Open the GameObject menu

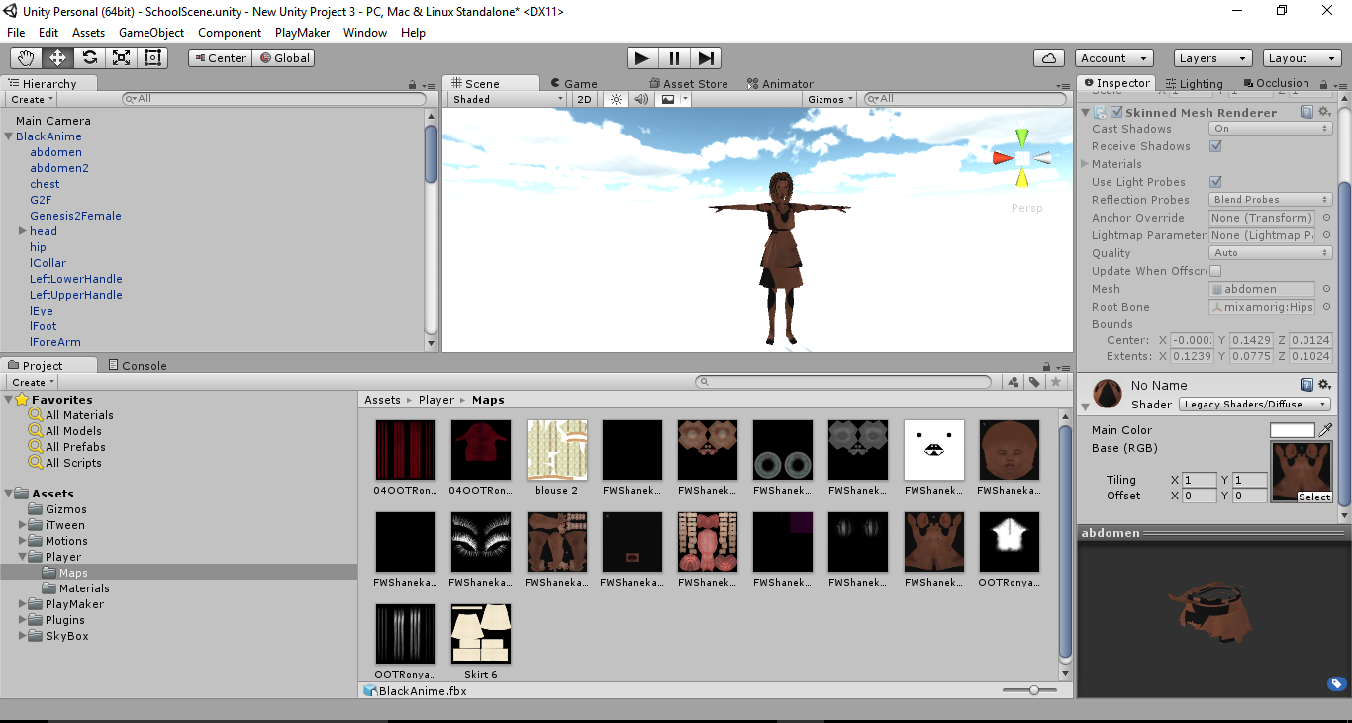[151, 33]
